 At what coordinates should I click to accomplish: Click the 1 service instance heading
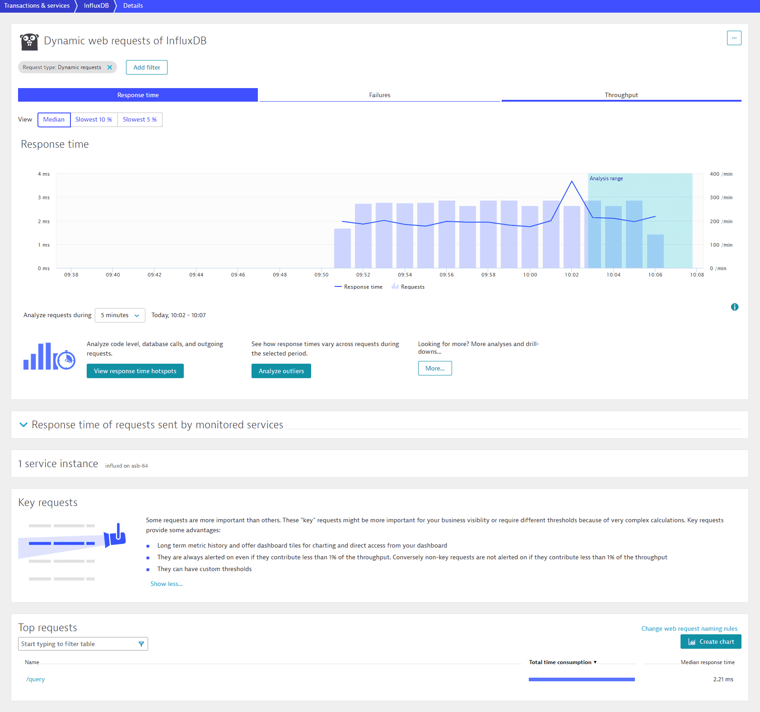(58, 464)
